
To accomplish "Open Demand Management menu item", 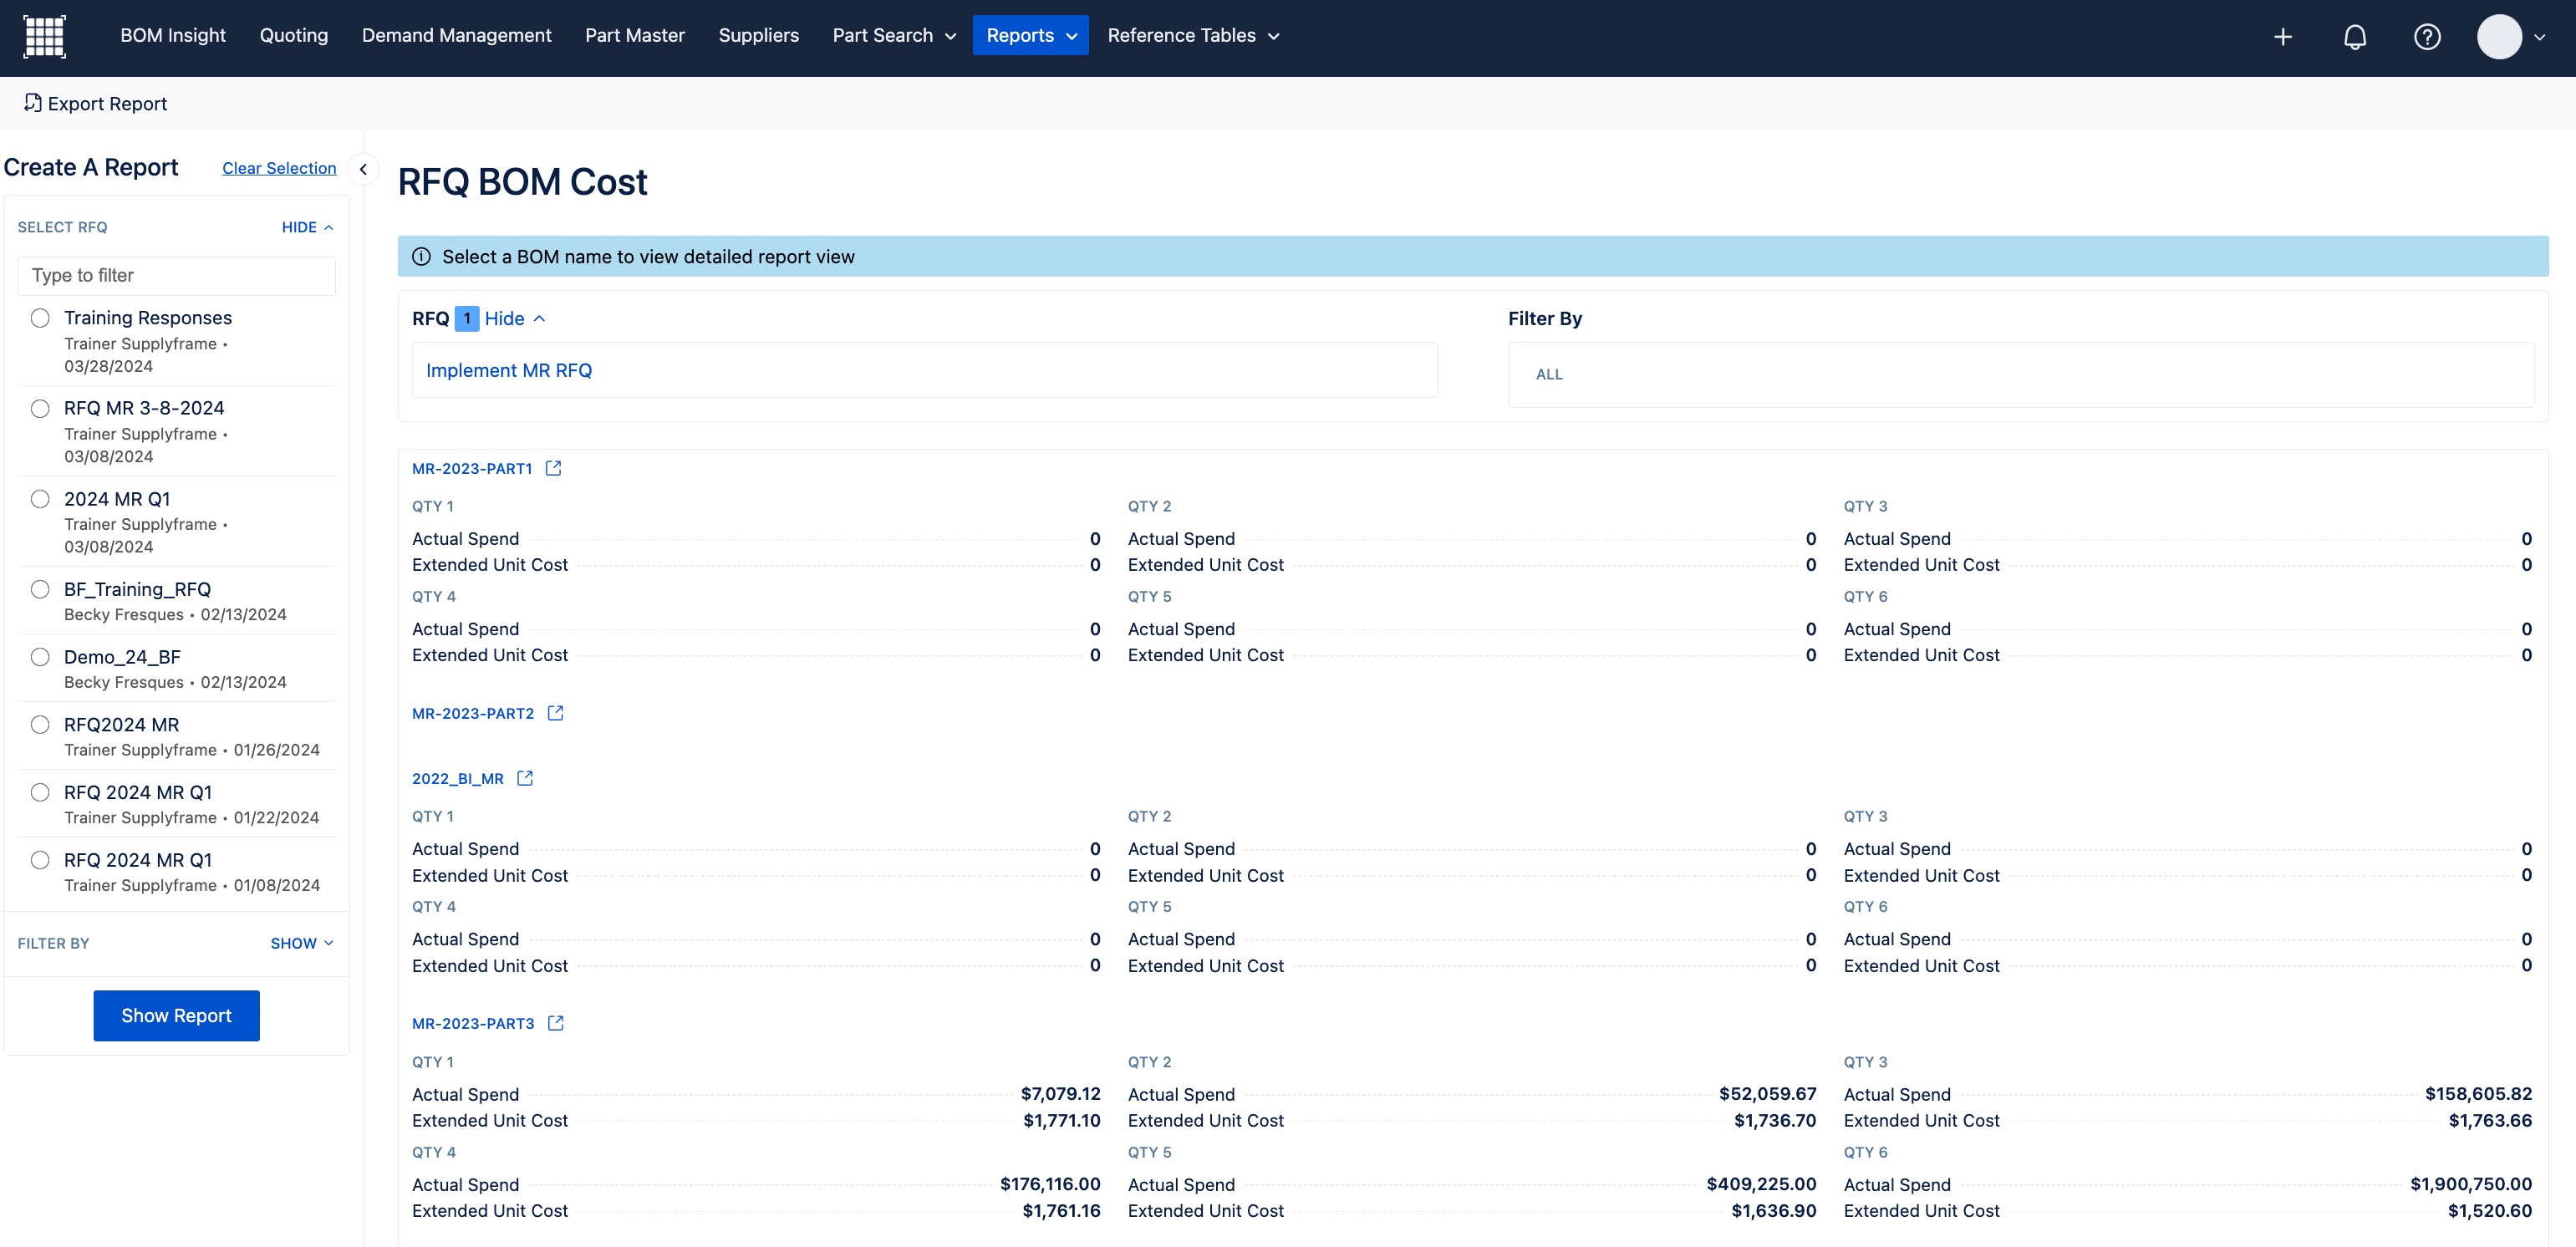I will coord(456,36).
